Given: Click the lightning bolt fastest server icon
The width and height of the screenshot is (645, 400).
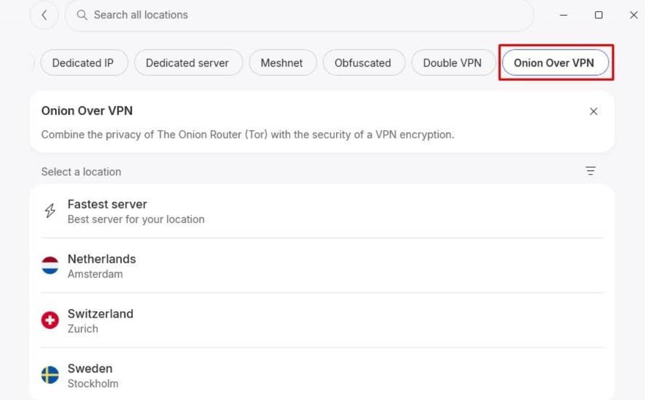Looking at the screenshot, I should [50, 210].
